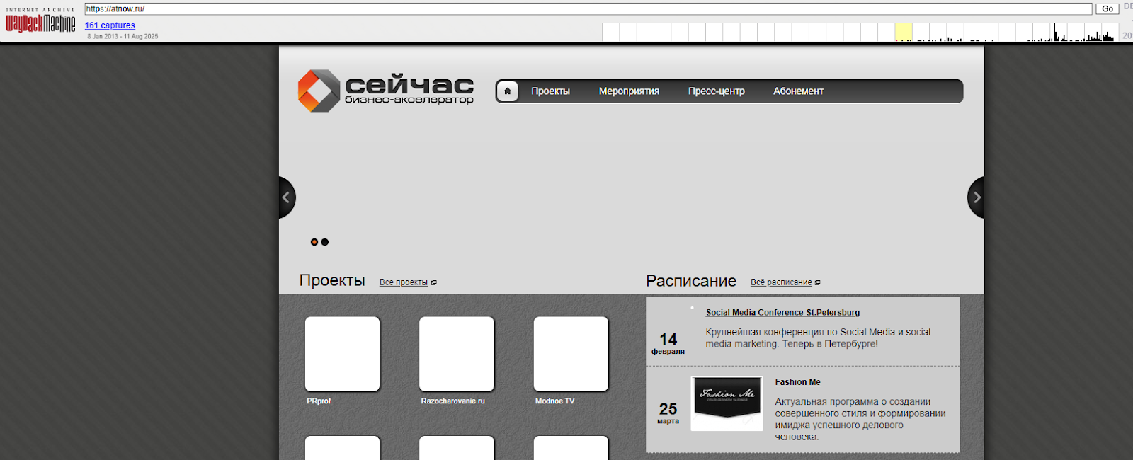Click the 161 captures link
1133x460 pixels.
click(x=110, y=25)
